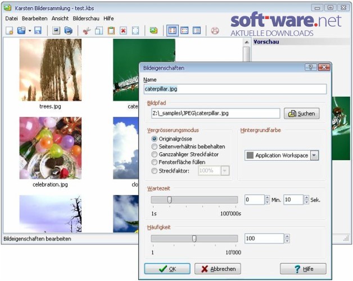Click the Bildpfad path input field
This screenshot has height=281, width=353.
tap(216, 114)
